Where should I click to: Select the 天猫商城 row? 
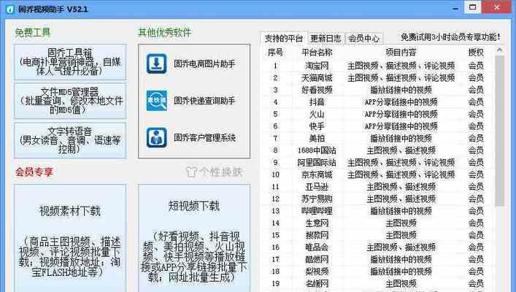(378, 77)
